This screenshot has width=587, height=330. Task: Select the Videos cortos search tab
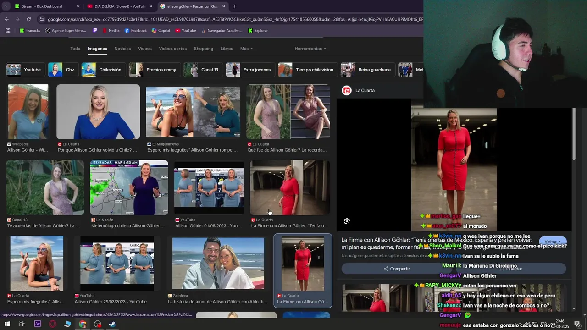173,49
